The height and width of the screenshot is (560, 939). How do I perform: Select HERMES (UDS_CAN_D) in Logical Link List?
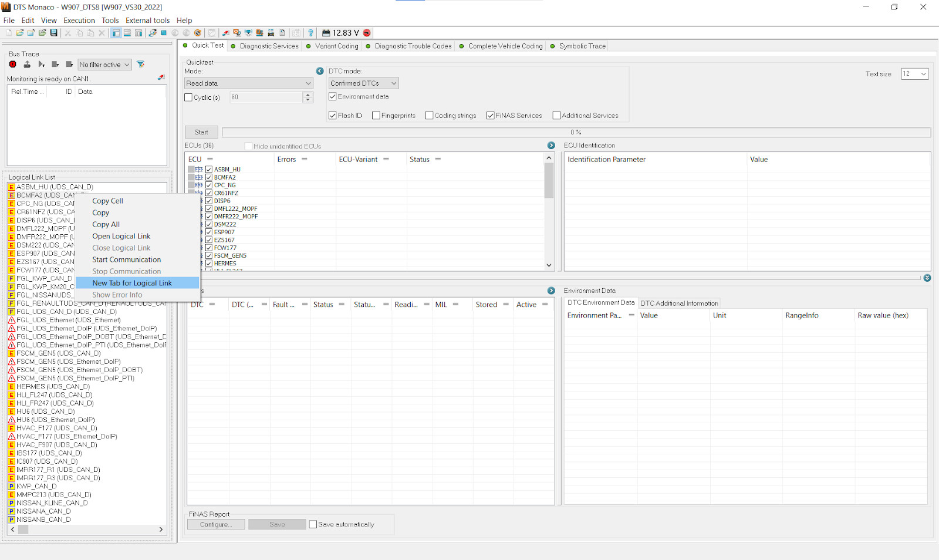pos(53,386)
